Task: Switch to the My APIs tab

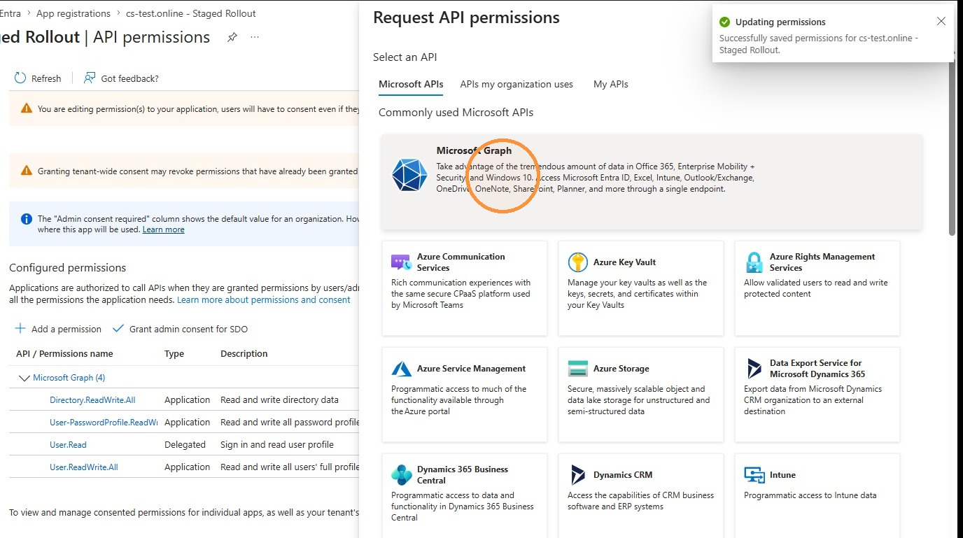Action: [611, 84]
